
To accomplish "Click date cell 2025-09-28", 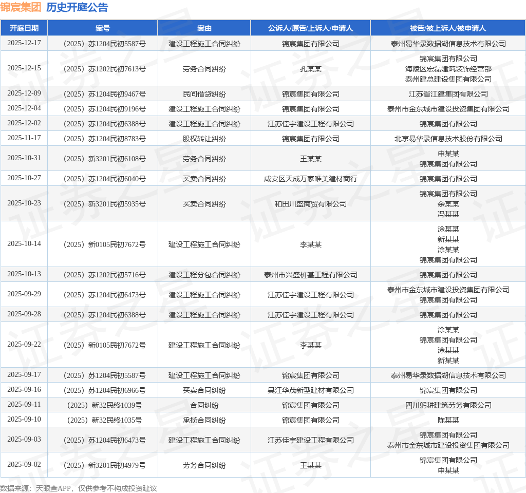I will tap(24, 314).
